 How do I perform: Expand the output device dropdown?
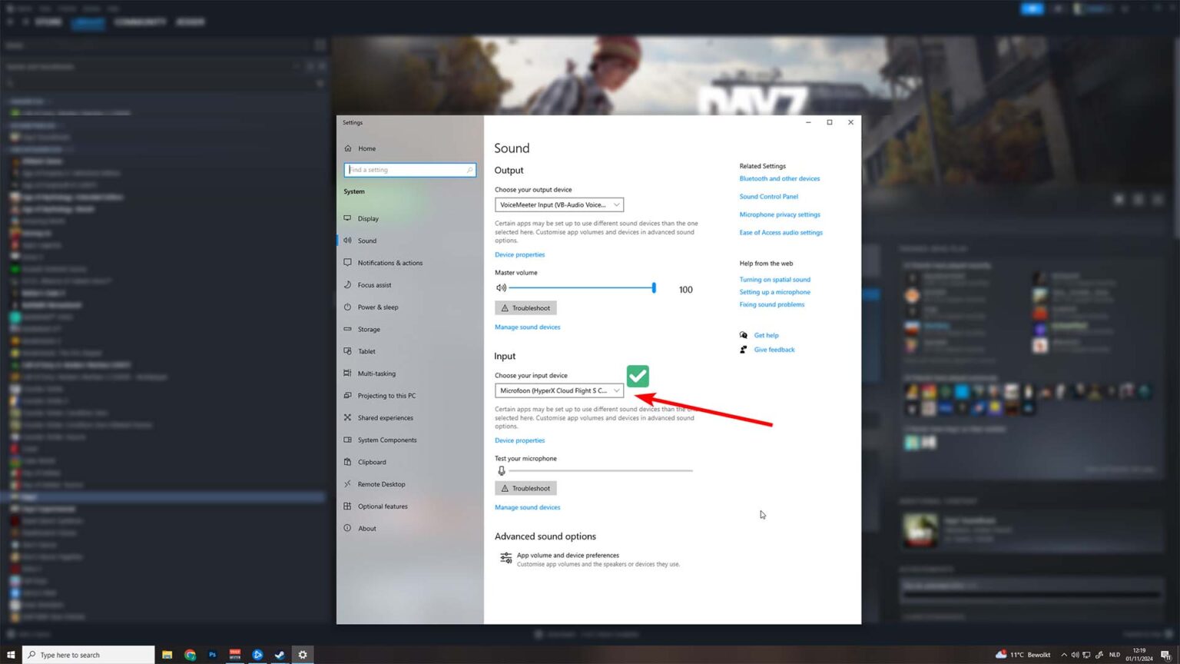click(x=559, y=204)
